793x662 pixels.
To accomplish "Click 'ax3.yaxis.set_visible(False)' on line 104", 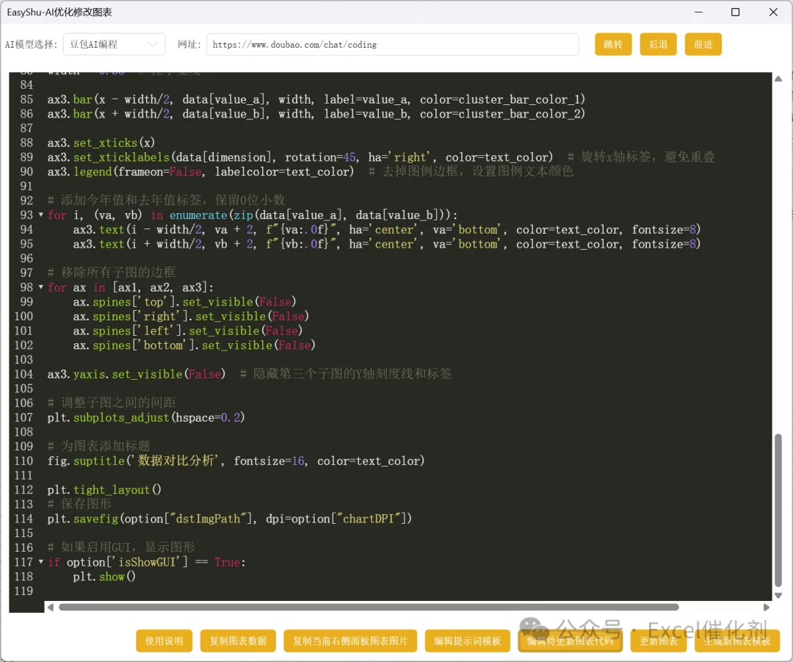I will 137,374.
